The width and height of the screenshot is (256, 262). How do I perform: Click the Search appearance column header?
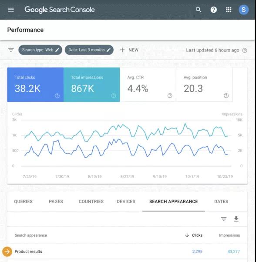tap(30, 235)
